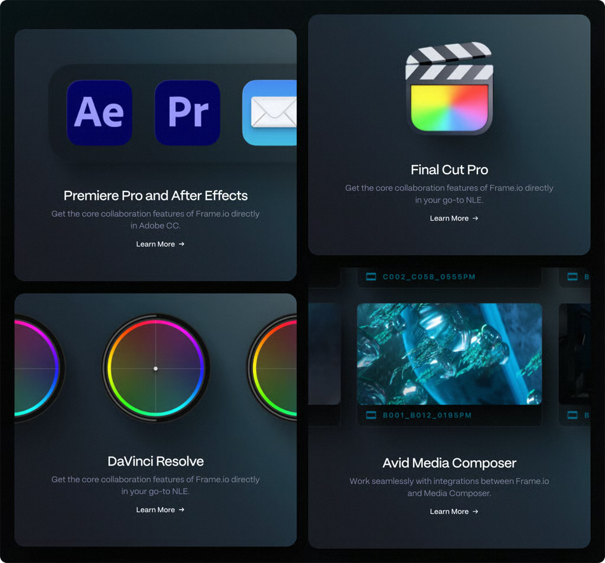Click the white center dot of the middle color wheel
The height and width of the screenshot is (563, 605).
(156, 369)
